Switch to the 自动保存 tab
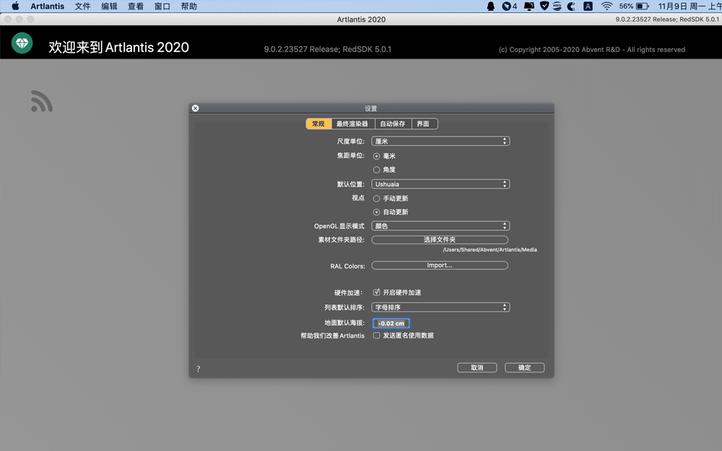The image size is (722, 451). coord(393,124)
